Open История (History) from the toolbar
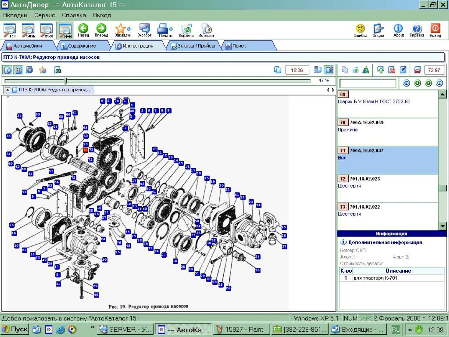Screen dimensions: 449x337 [206, 30]
